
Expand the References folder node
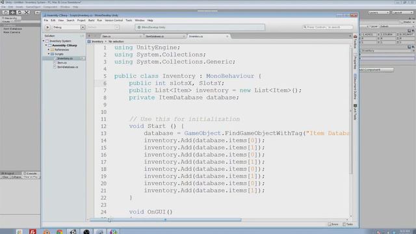[49, 49]
